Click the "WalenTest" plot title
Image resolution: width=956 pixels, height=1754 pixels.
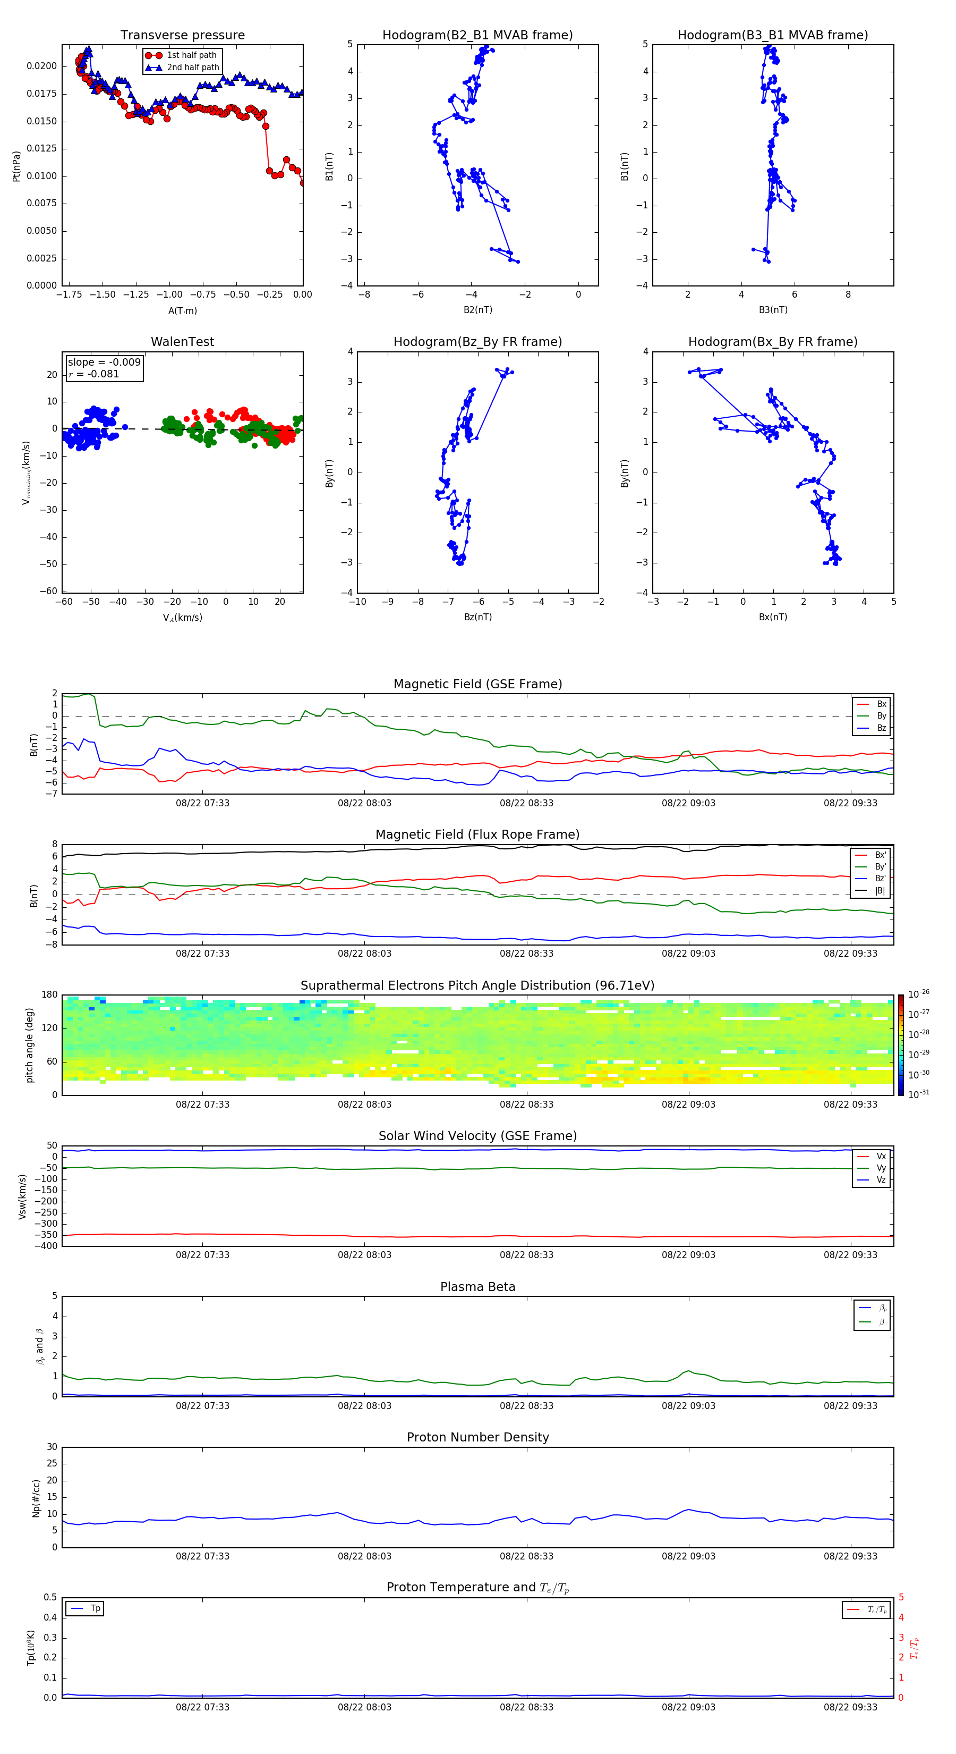182,342
